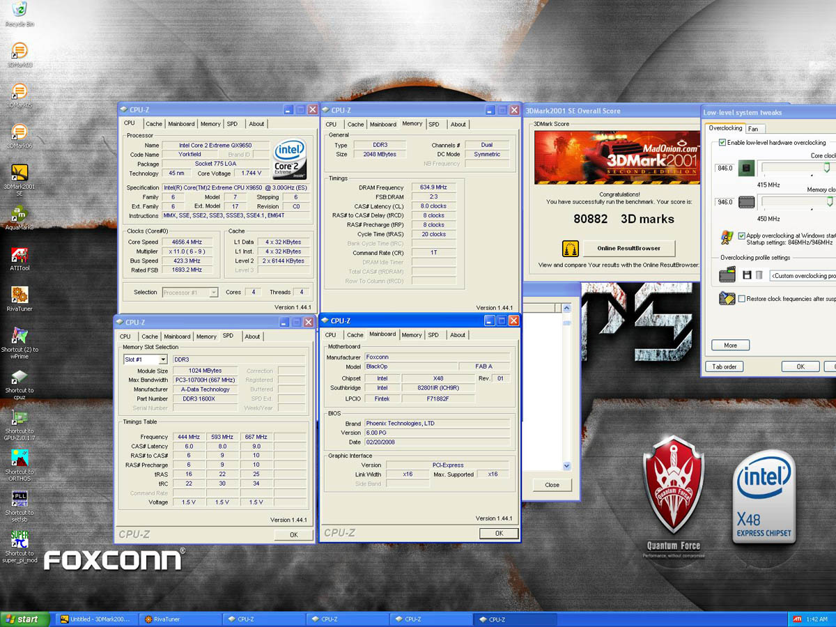Screen dimensions: 836x627
Task: Click the DRAM Frequency value 634.9 MHz
Action: tap(433, 187)
